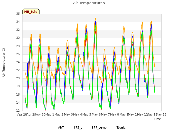Click the May 8 x-axis tick label
Screen dimensions: 178x133
(x=115, y=114)
